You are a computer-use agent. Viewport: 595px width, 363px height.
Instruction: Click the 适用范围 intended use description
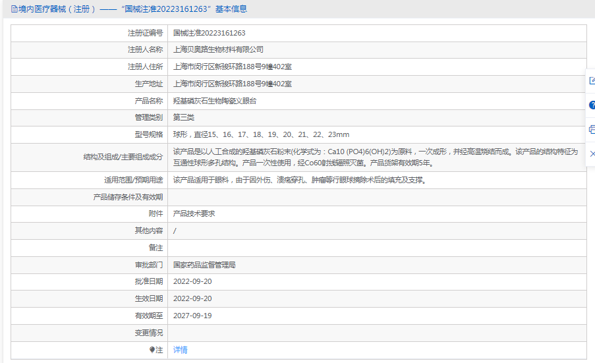pos(300,180)
